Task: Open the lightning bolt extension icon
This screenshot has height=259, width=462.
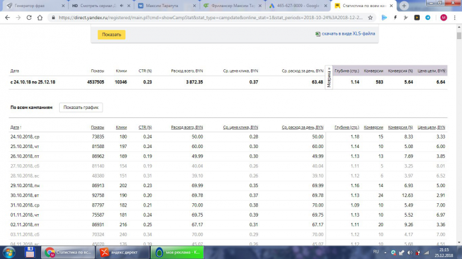Action: [x=395, y=18]
